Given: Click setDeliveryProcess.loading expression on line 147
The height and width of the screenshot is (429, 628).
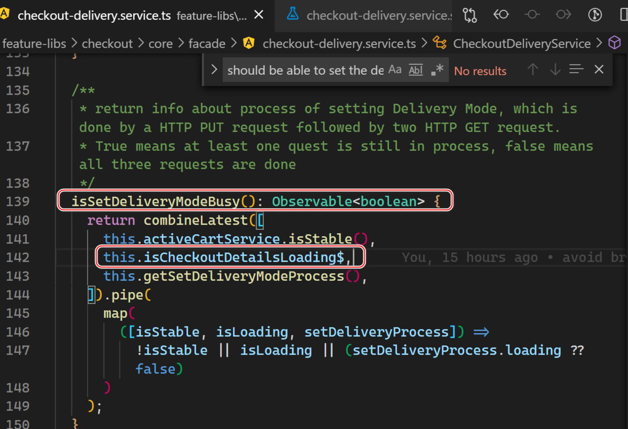Looking at the screenshot, I should click(457, 351).
